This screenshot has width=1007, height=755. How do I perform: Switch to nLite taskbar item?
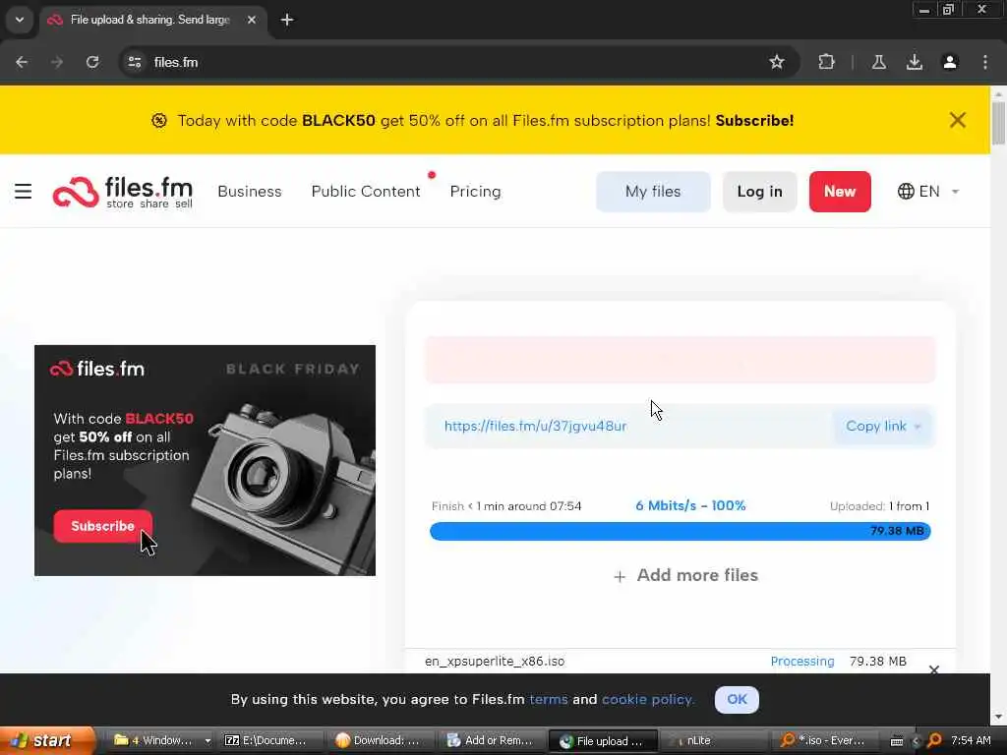pos(713,741)
